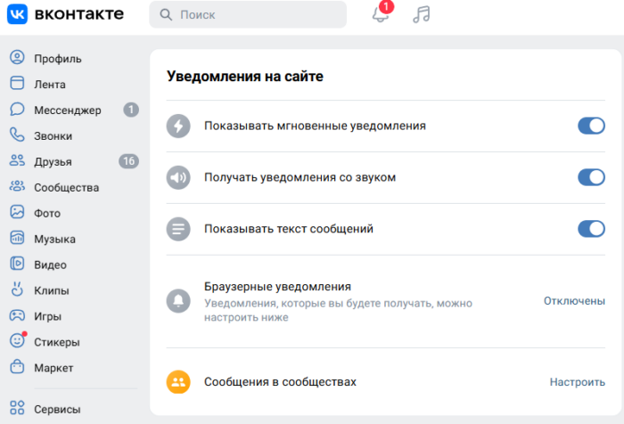624x424 pixels.
Task: Click the message text lines icon
Action: pos(178,229)
